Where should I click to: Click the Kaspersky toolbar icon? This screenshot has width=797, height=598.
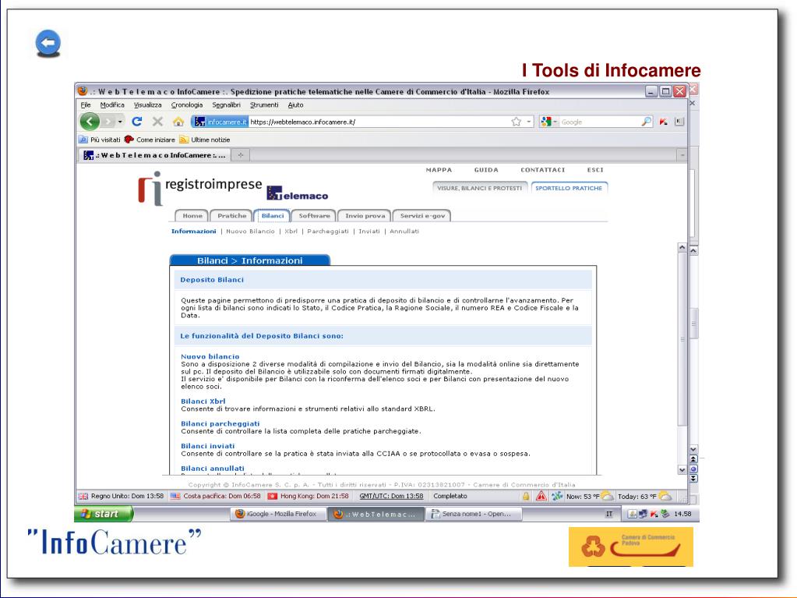point(663,122)
